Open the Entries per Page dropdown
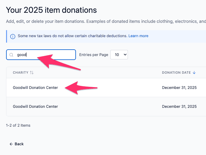This screenshot has height=155, width=206. tap(119, 55)
